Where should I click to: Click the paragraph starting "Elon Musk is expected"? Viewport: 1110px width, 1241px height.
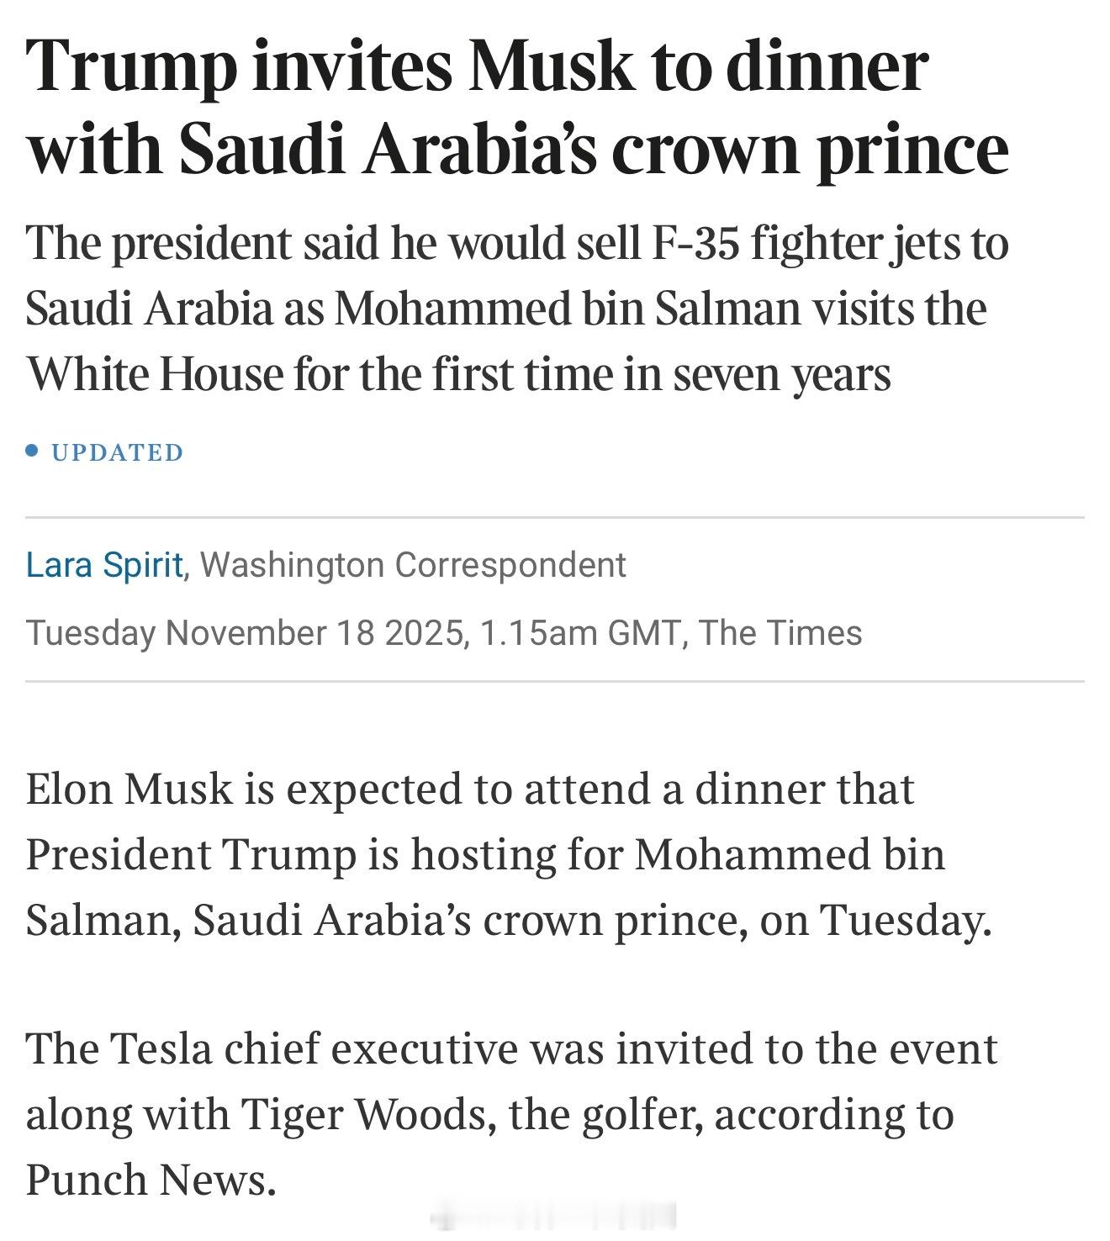510,854
